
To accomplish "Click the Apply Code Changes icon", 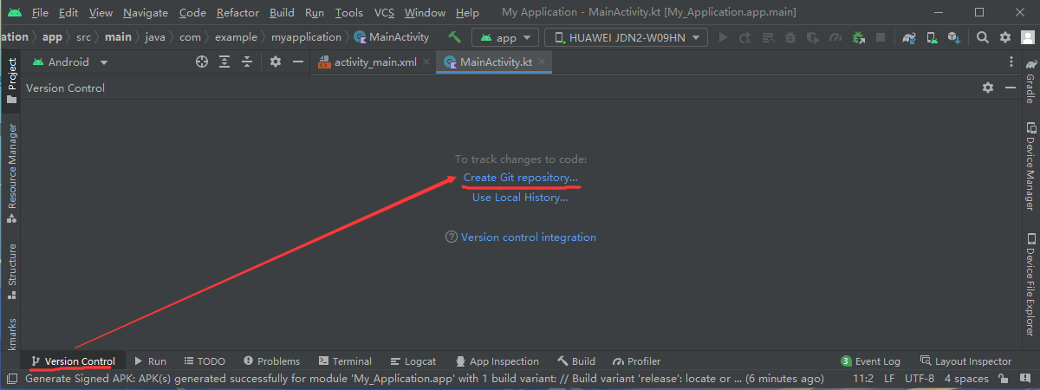I will coord(768,37).
